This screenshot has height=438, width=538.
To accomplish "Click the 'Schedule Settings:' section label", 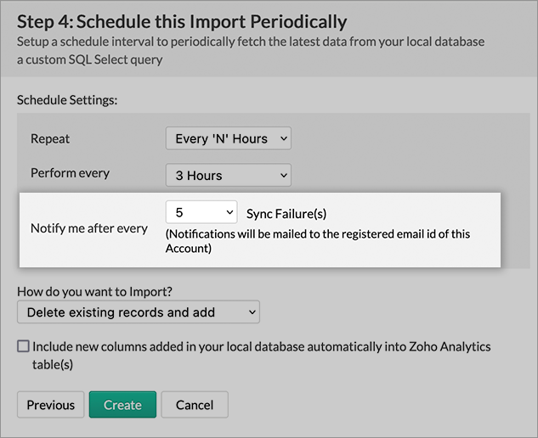I will click(67, 100).
